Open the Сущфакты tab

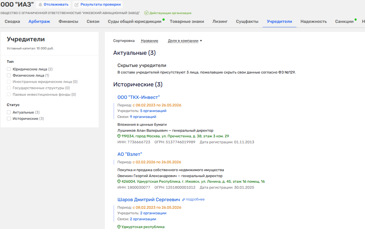(x=247, y=21)
